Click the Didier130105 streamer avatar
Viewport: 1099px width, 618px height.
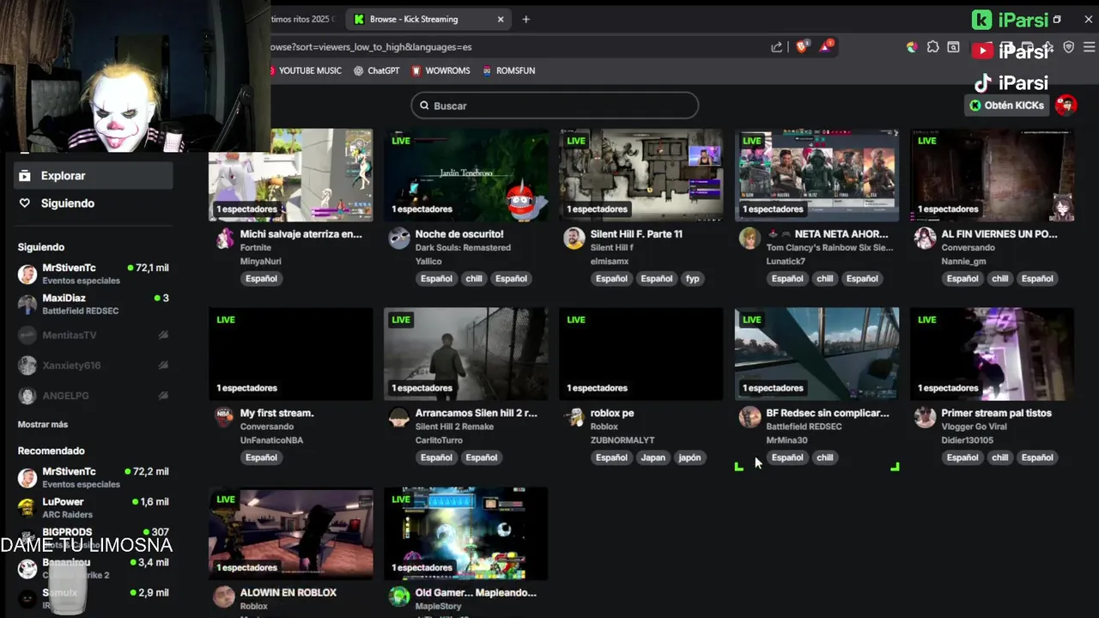click(x=925, y=417)
